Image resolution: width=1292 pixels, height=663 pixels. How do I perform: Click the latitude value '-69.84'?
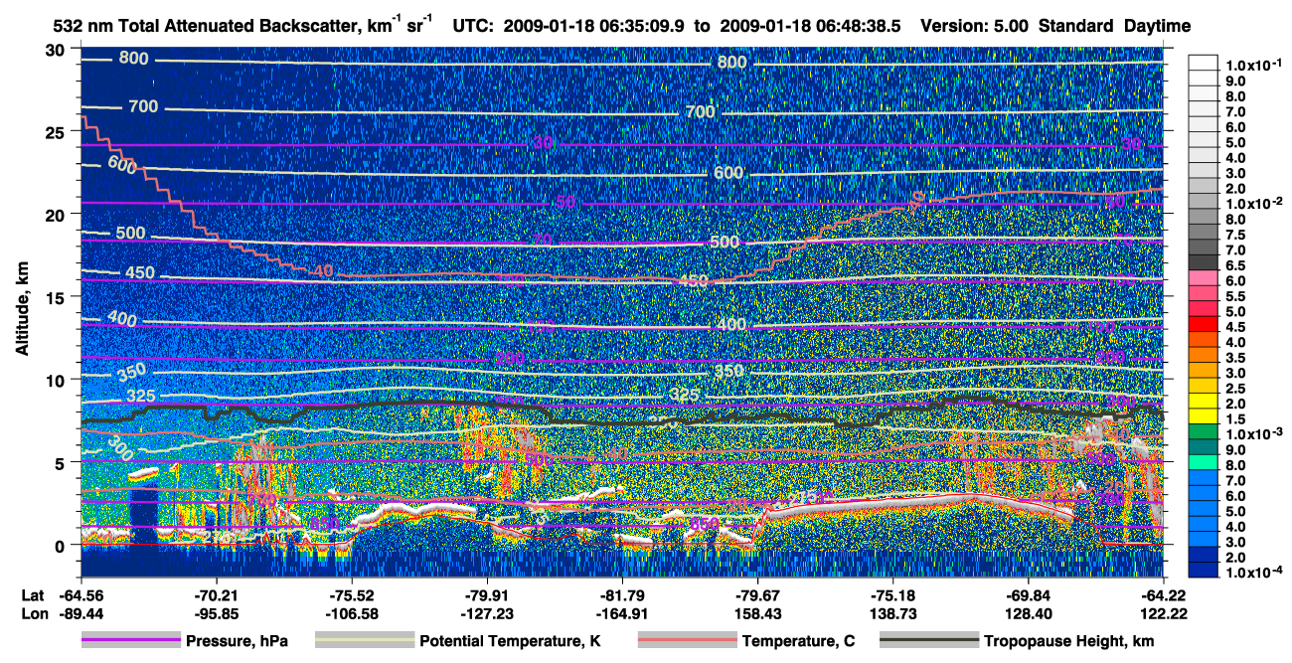(x=1028, y=595)
